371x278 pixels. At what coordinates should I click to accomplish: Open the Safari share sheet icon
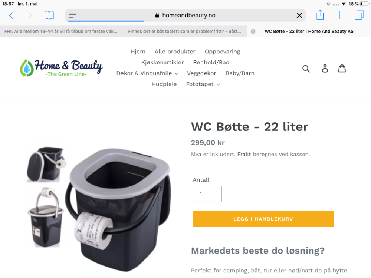click(320, 15)
